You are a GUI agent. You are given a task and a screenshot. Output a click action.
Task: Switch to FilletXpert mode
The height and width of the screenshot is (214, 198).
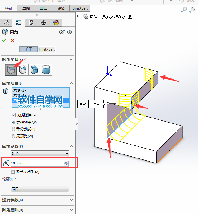pyautogui.click(x=47, y=49)
